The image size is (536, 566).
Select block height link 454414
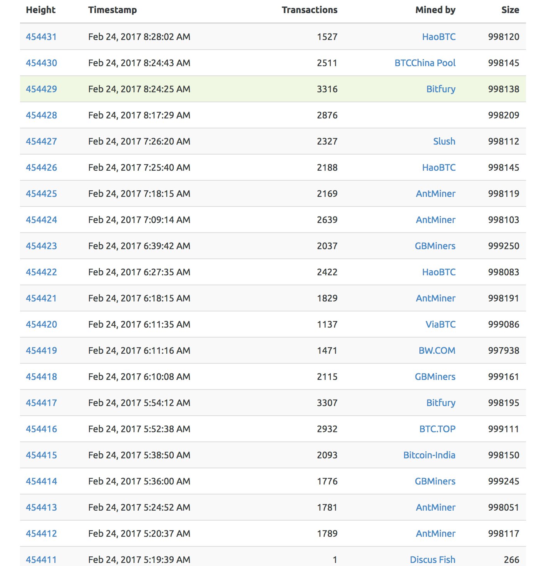pyautogui.click(x=41, y=481)
